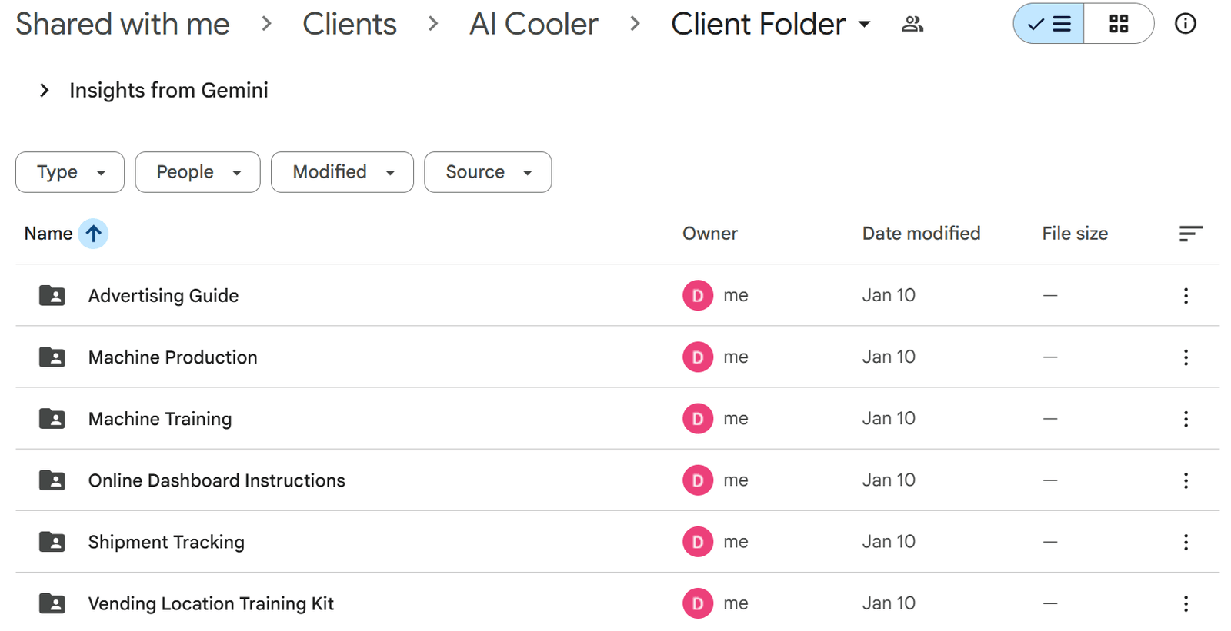The height and width of the screenshot is (631, 1231).
Task: Open the view details info icon
Action: click(1185, 24)
